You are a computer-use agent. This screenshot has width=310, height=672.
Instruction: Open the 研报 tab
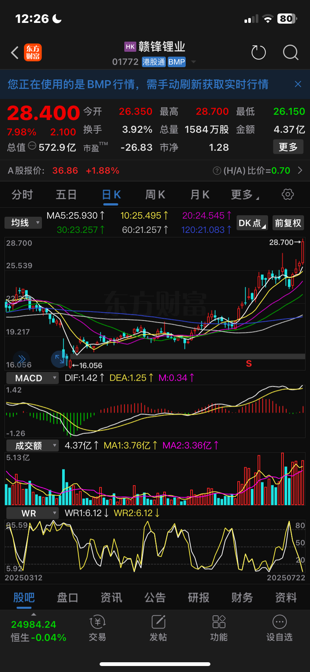(198, 597)
